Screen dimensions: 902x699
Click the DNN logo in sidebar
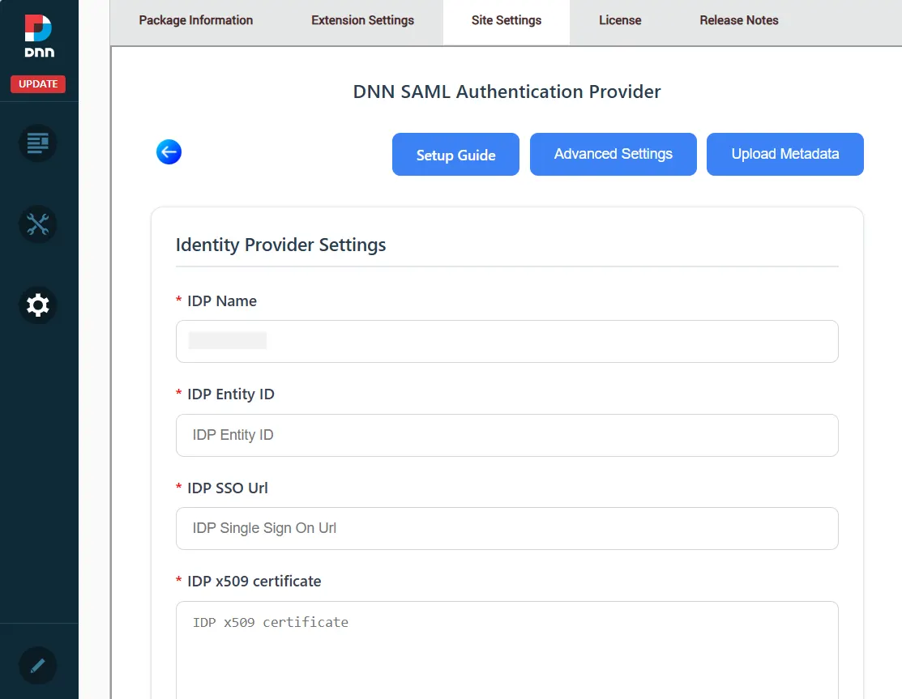click(x=39, y=36)
